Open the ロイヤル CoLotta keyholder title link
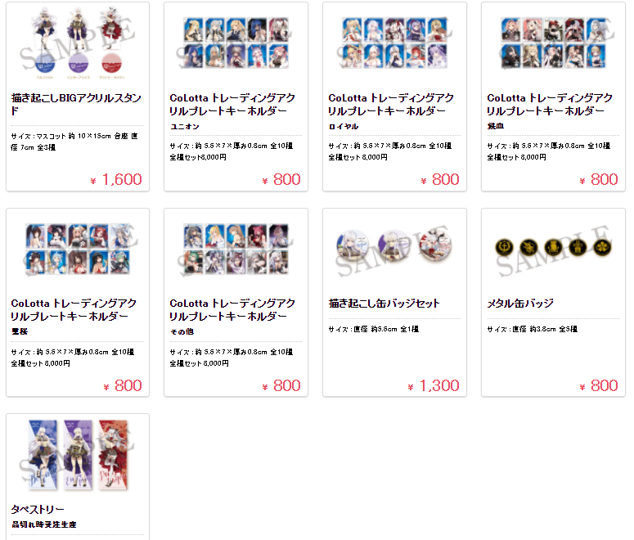The width and height of the screenshot is (634, 540). (x=391, y=104)
